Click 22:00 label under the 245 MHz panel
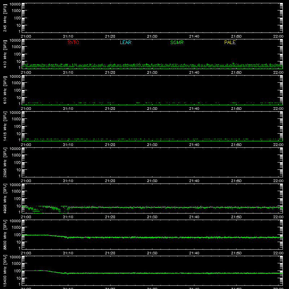 (x=278, y=36)
